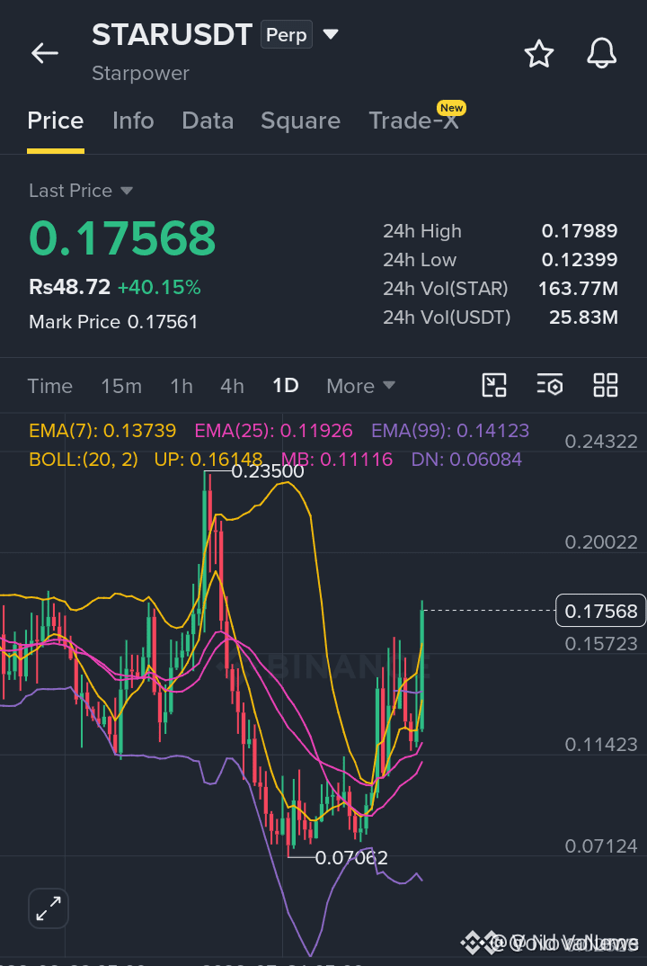
Task: Tap the BOLL MB value 0.11116
Action: [337, 460]
